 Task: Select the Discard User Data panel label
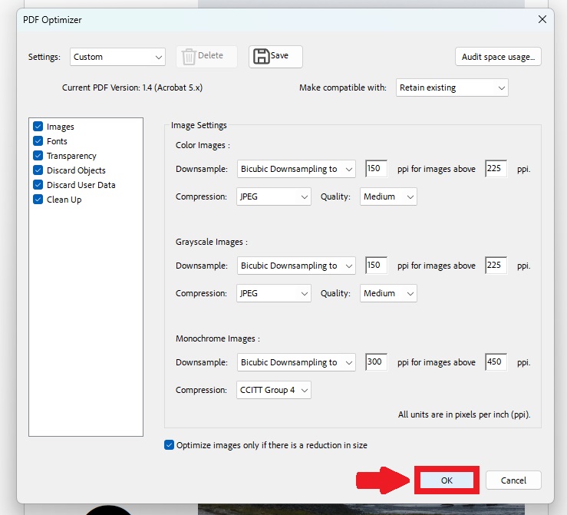click(81, 185)
